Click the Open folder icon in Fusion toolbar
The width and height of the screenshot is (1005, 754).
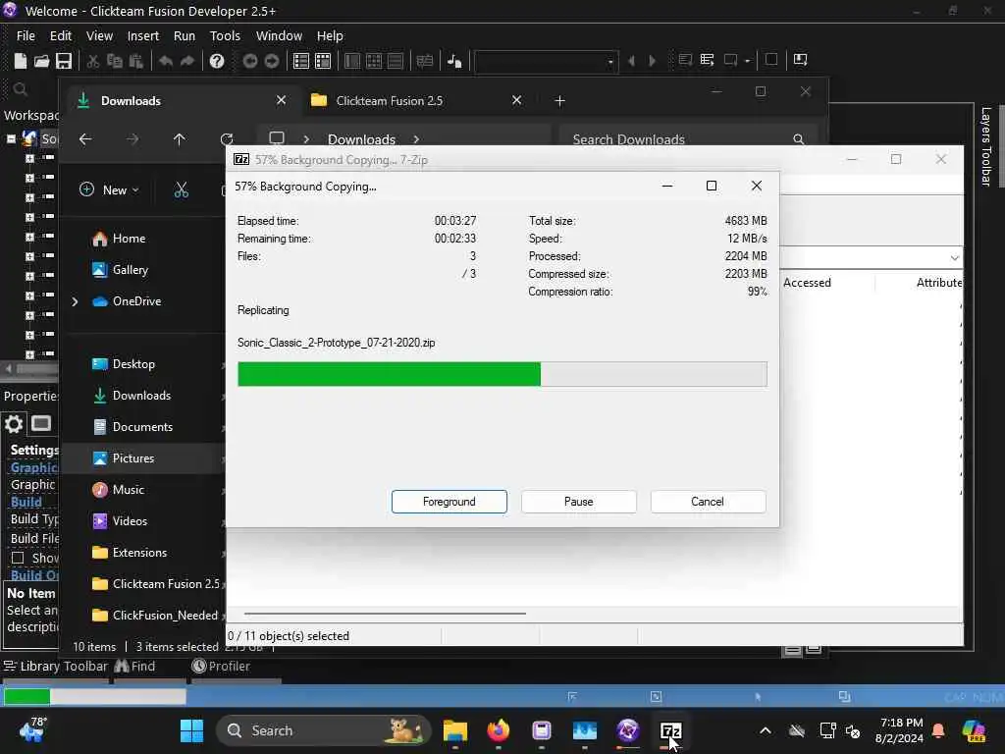tap(41, 60)
